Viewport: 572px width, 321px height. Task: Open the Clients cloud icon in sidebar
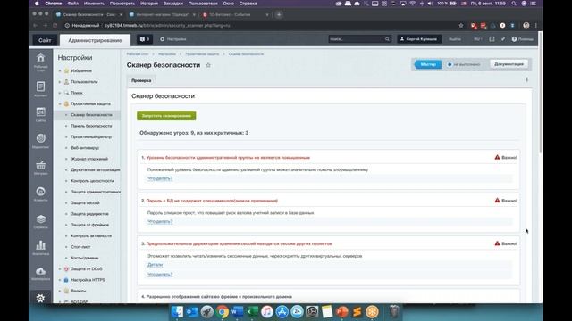[40, 192]
